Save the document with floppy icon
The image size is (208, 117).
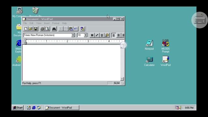pyautogui.click(x=36, y=29)
